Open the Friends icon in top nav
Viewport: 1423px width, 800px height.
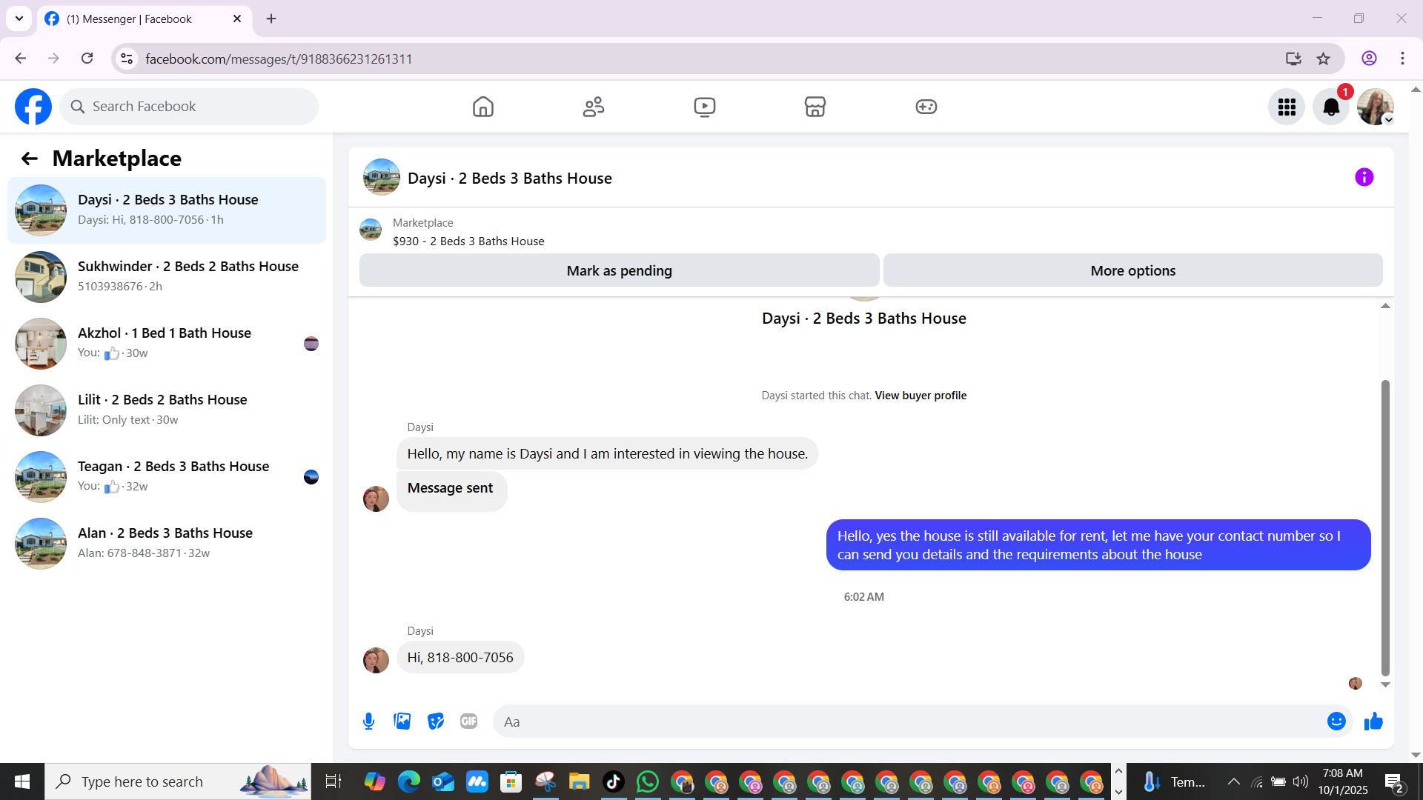[594, 107]
